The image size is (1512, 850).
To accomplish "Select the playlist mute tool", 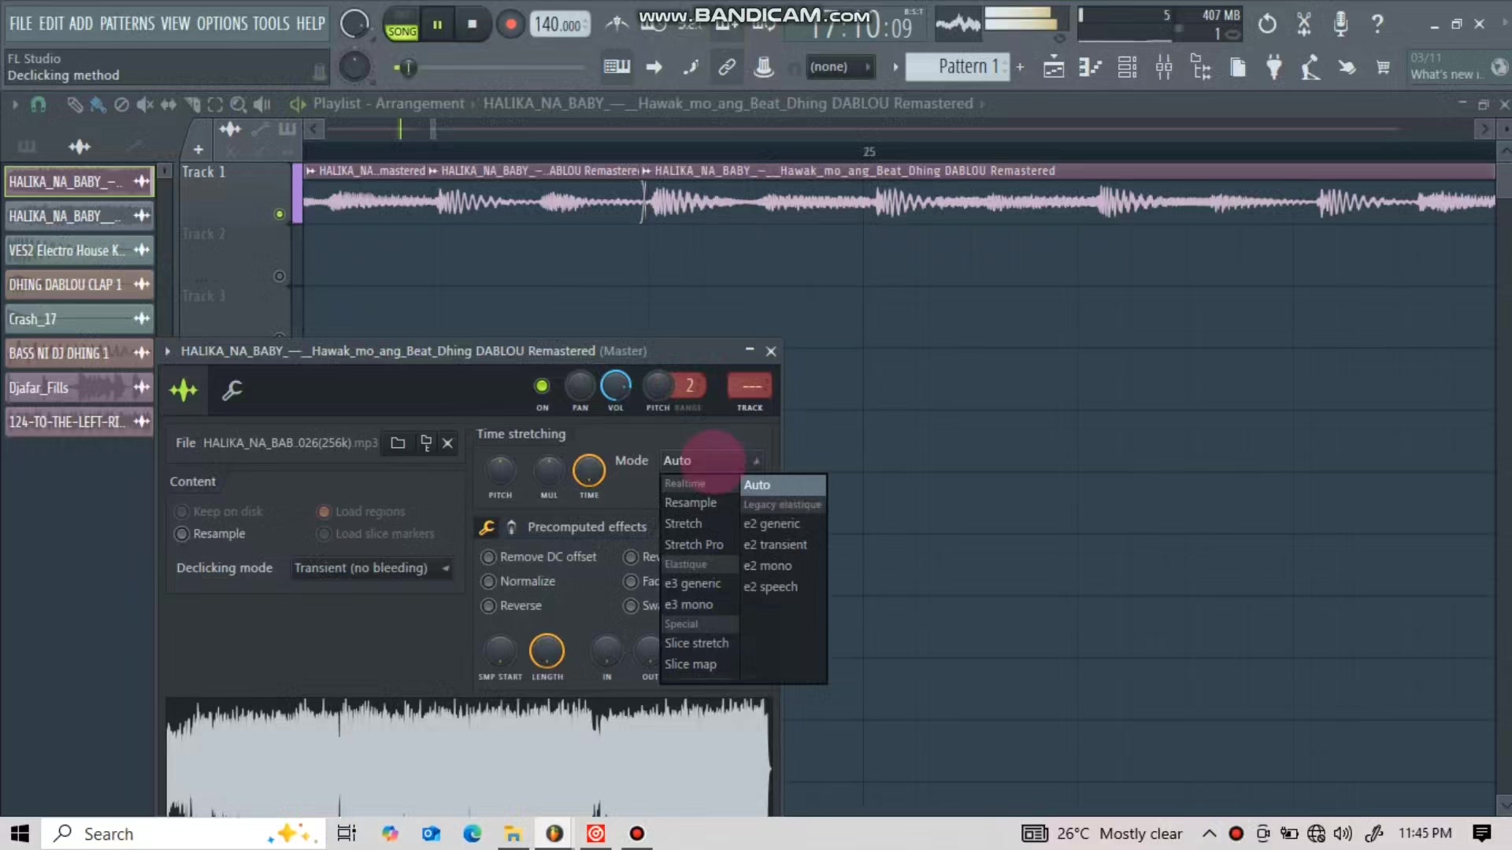I will (x=145, y=104).
